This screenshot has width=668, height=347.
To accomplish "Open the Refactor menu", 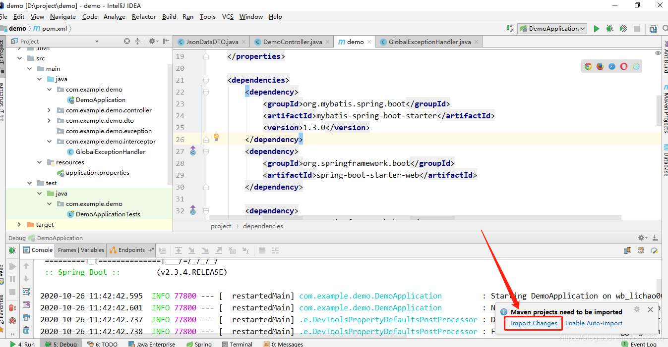I will pos(144,17).
